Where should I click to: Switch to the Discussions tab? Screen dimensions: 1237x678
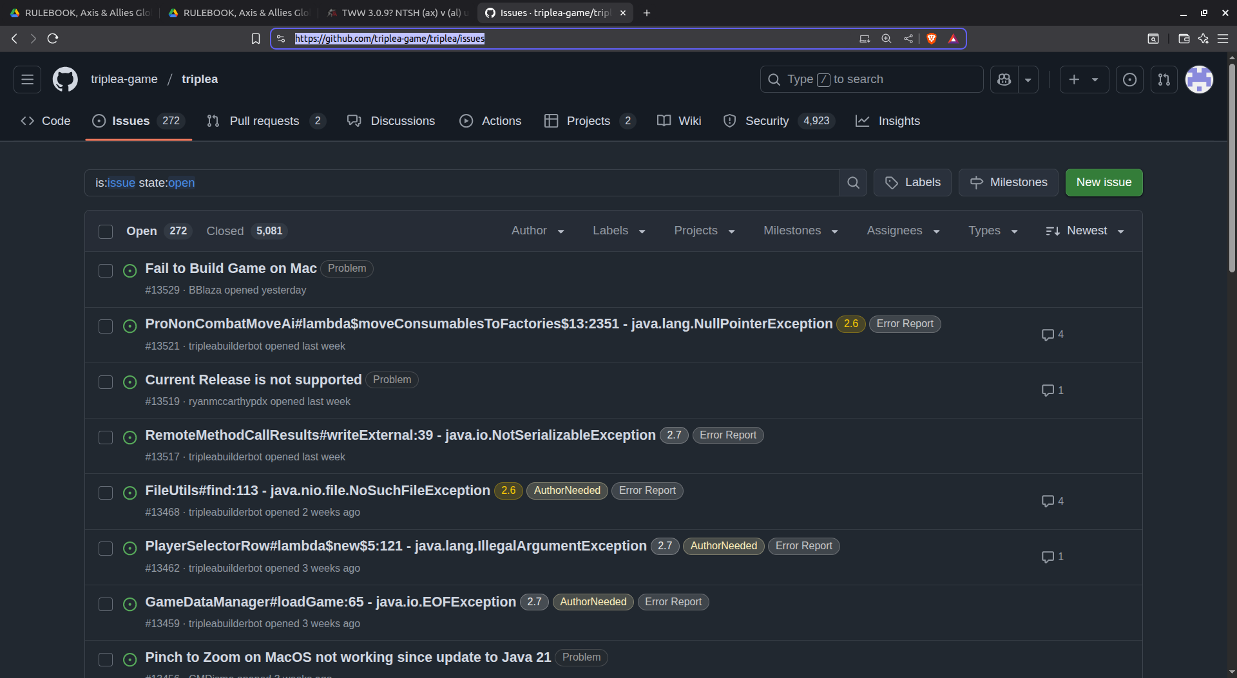[x=391, y=121]
